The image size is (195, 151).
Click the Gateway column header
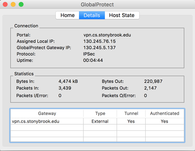pos(47,113)
